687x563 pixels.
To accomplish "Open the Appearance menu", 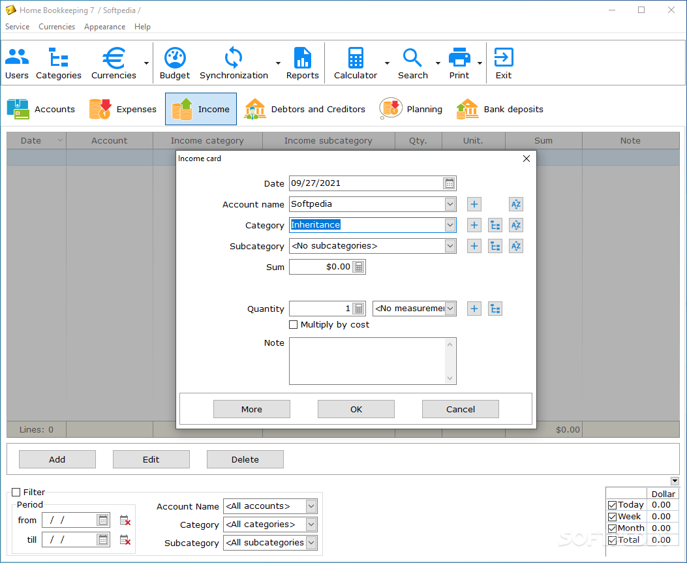I will click(x=105, y=27).
